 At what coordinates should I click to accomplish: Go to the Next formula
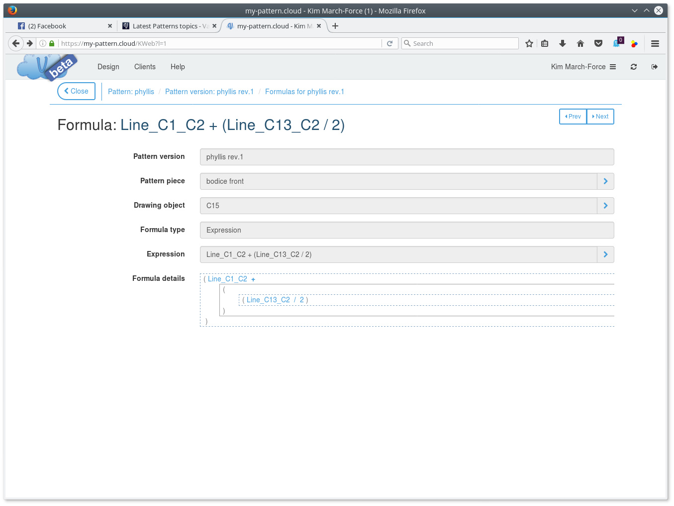coord(600,117)
